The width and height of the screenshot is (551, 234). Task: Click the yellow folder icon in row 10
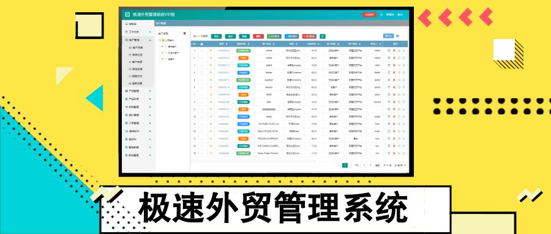point(211,117)
